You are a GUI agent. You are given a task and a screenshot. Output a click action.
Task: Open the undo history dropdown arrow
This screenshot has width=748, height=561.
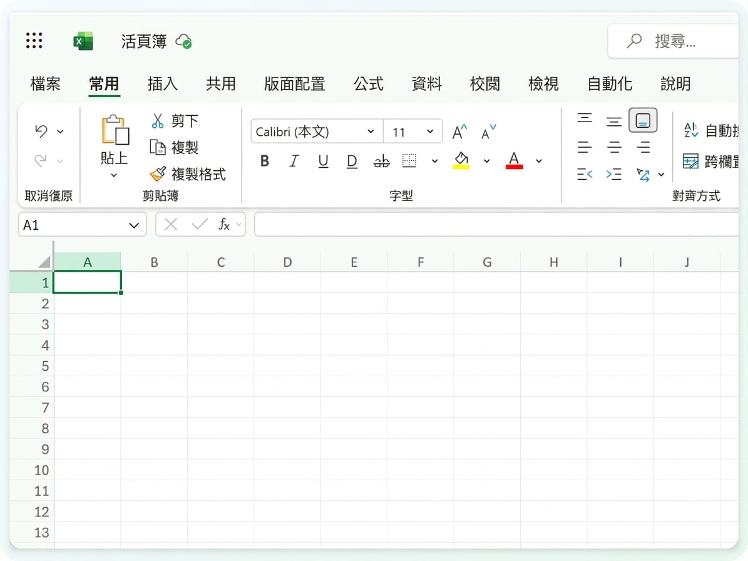pyautogui.click(x=61, y=131)
